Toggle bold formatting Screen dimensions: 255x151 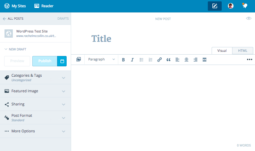[x=123, y=60]
